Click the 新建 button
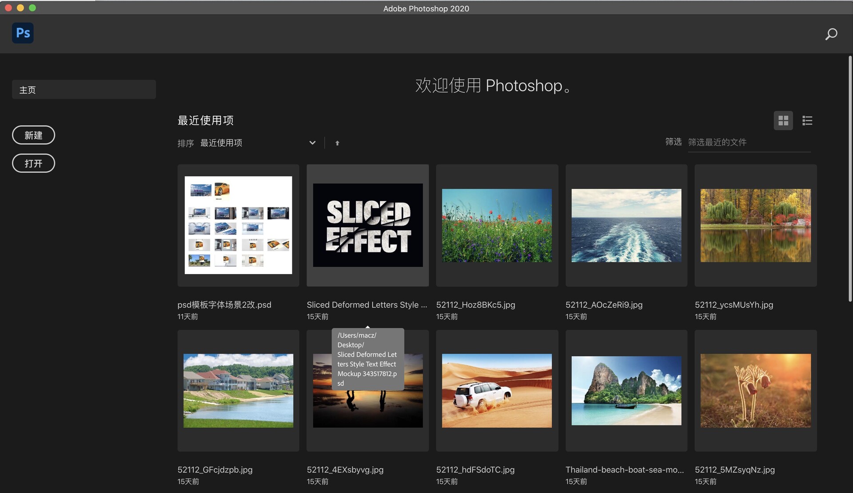This screenshot has width=853, height=493. 33,135
